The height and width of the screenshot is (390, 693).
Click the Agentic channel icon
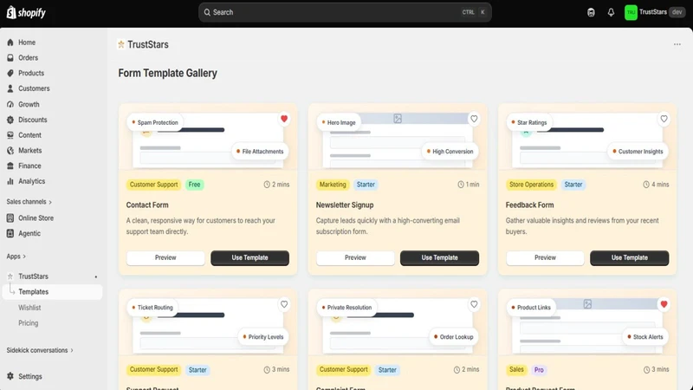(10, 233)
